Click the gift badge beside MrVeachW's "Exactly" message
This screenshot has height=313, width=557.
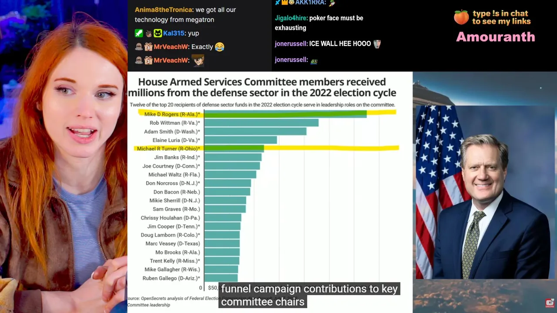(148, 47)
